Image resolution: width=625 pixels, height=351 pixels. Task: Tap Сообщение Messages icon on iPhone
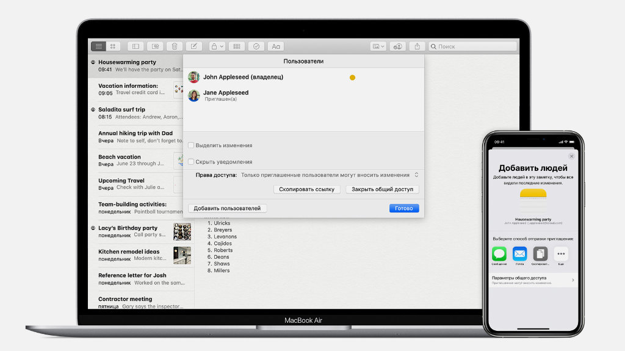pos(499,254)
